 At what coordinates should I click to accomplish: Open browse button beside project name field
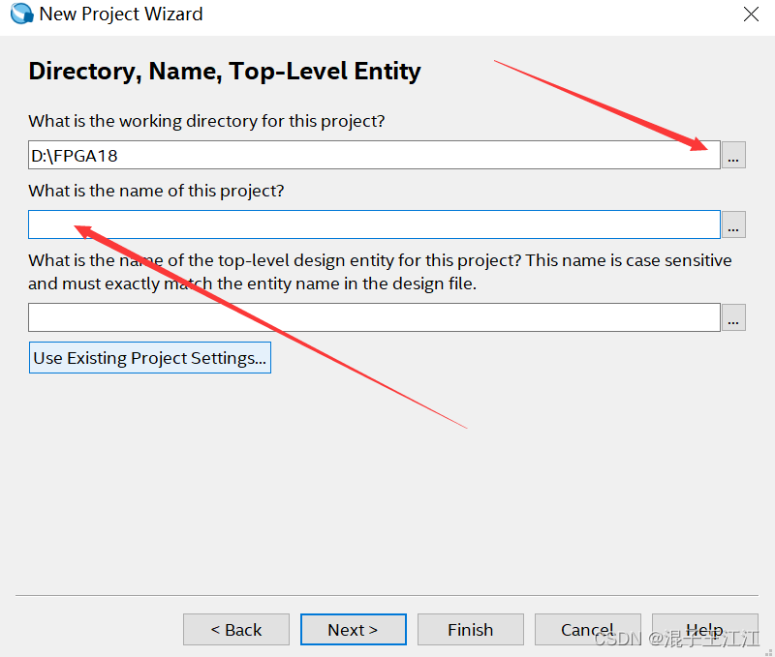733,224
